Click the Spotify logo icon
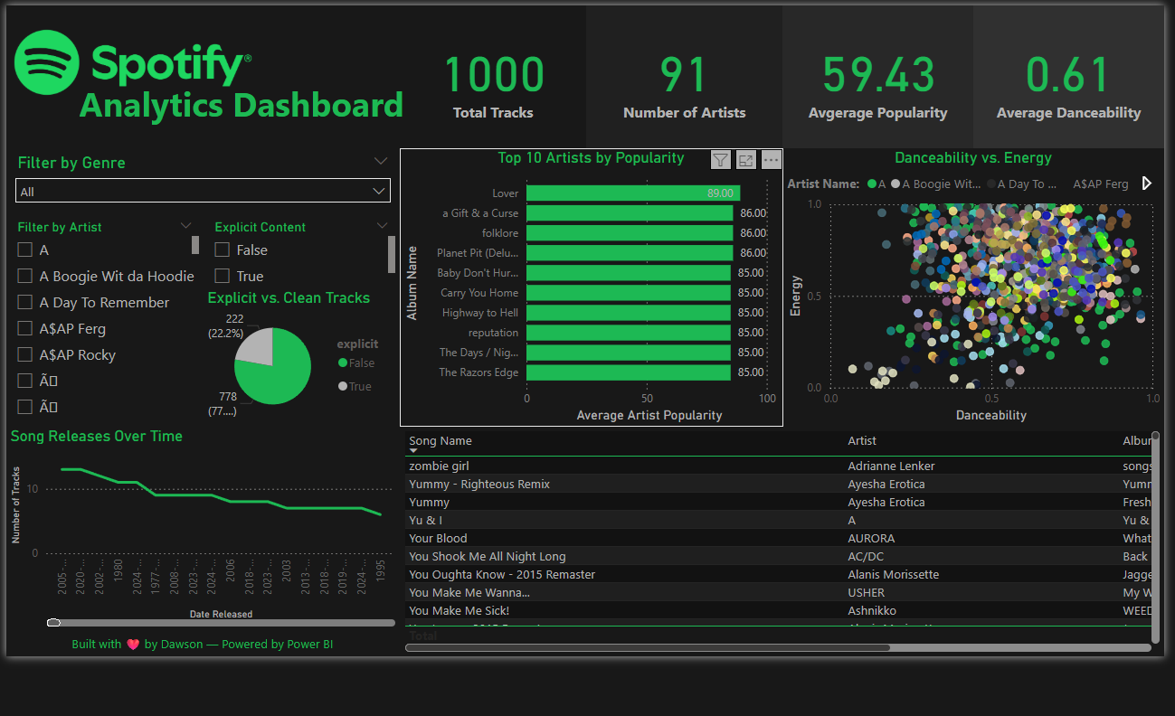Viewport: 1175px width, 716px height. coord(47,63)
